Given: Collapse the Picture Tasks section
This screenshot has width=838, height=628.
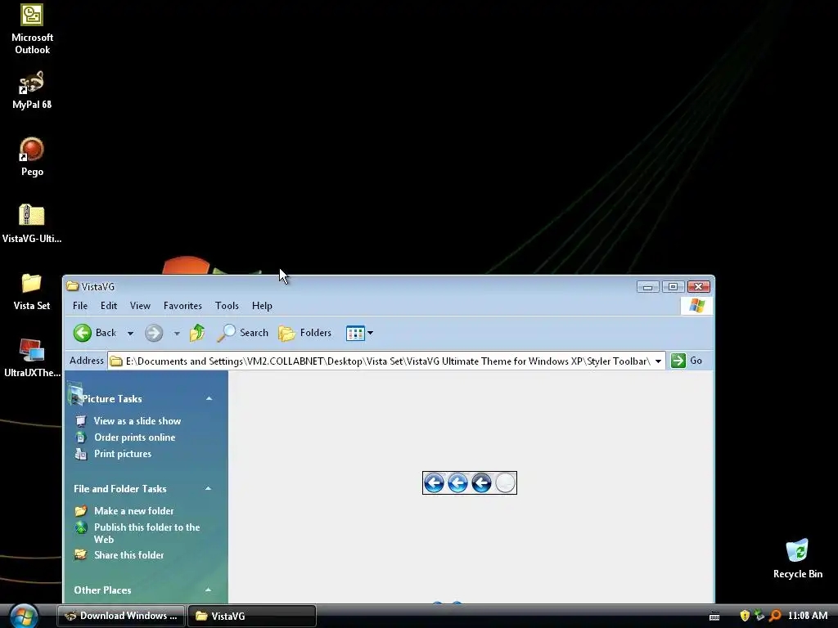Looking at the screenshot, I should (x=209, y=398).
